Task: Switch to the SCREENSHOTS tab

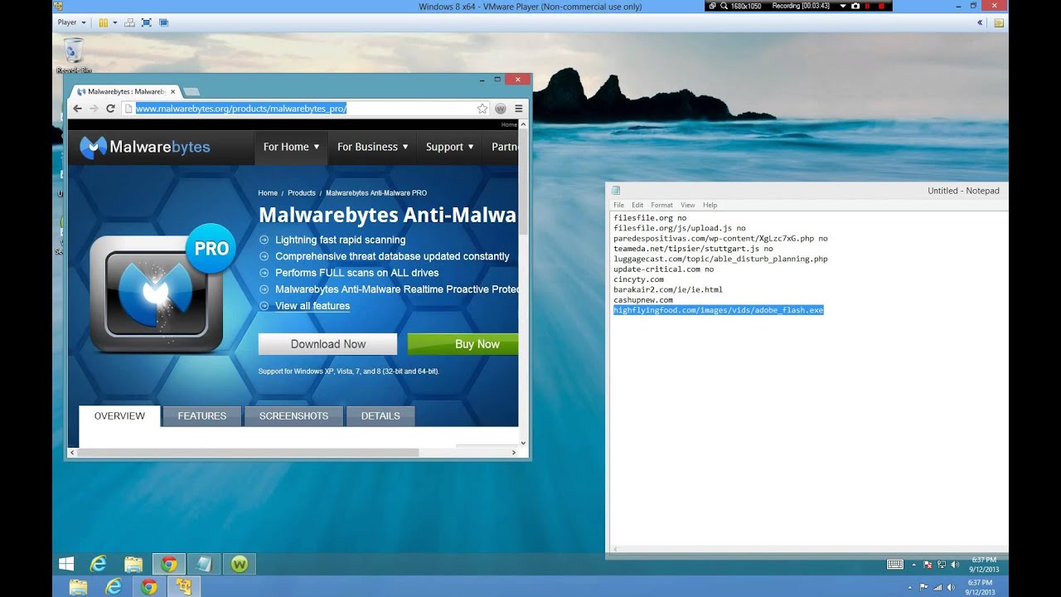Action: [293, 416]
